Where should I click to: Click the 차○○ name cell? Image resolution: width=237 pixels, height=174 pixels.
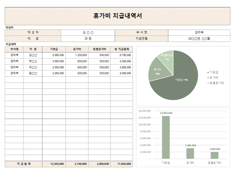(x=33, y=67)
